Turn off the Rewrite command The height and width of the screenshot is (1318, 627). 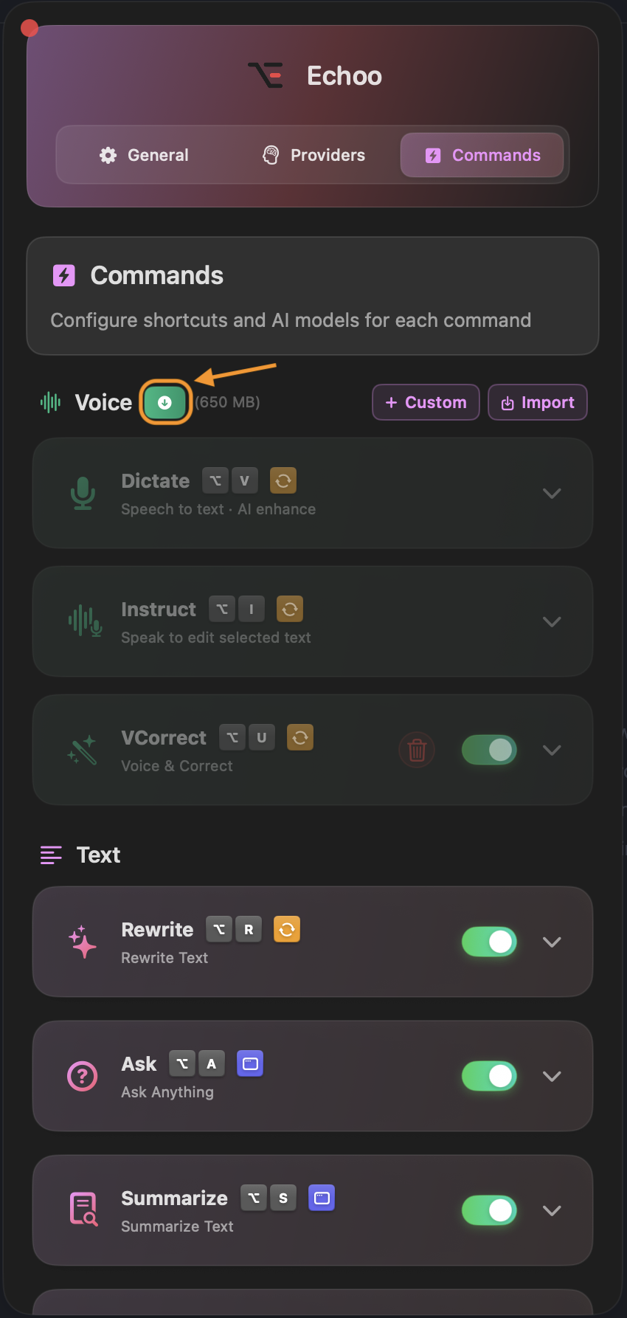tap(489, 942)
